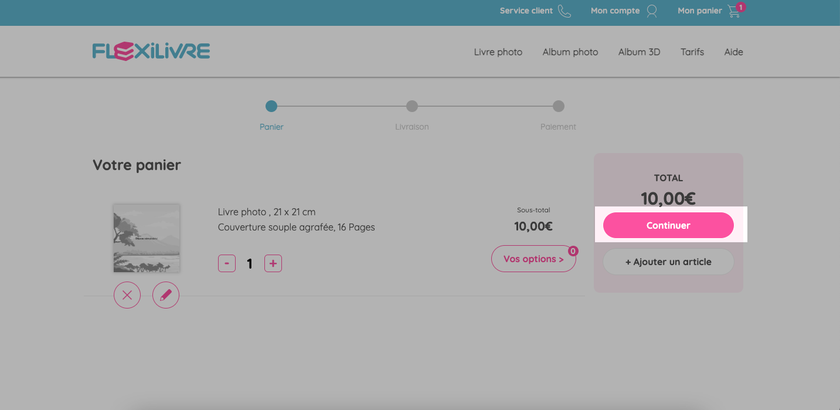840x410 pixels.
Task: Click the Service client link
Action: click(526, 11)
